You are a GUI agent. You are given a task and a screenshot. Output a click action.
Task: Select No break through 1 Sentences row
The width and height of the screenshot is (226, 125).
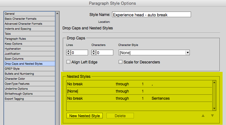point(139,98)
